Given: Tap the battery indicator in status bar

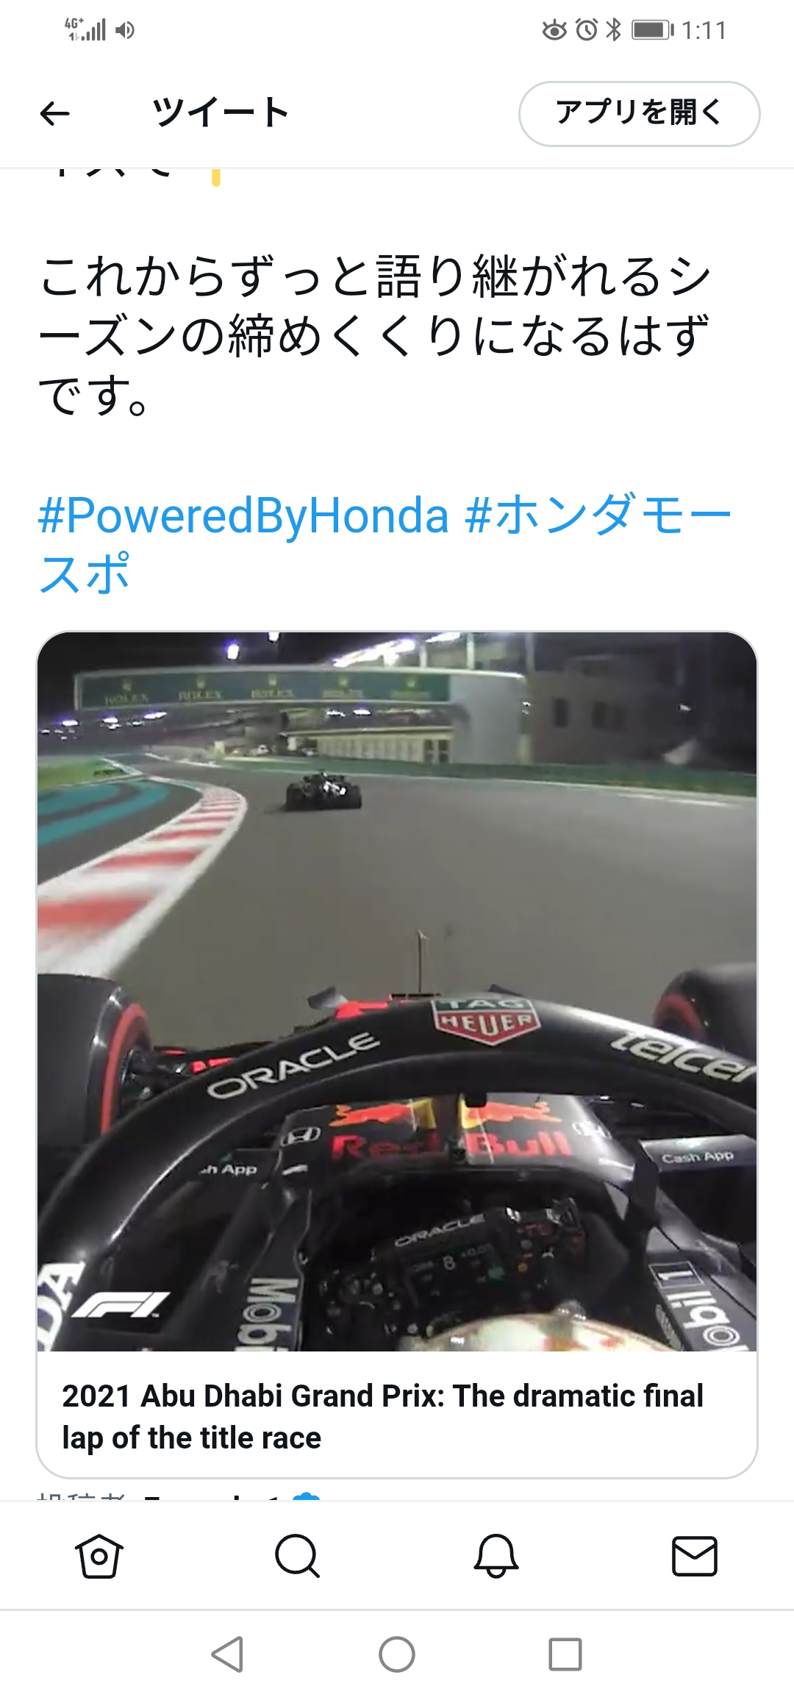Looking at the screenshot, I should tap(653, 29).
